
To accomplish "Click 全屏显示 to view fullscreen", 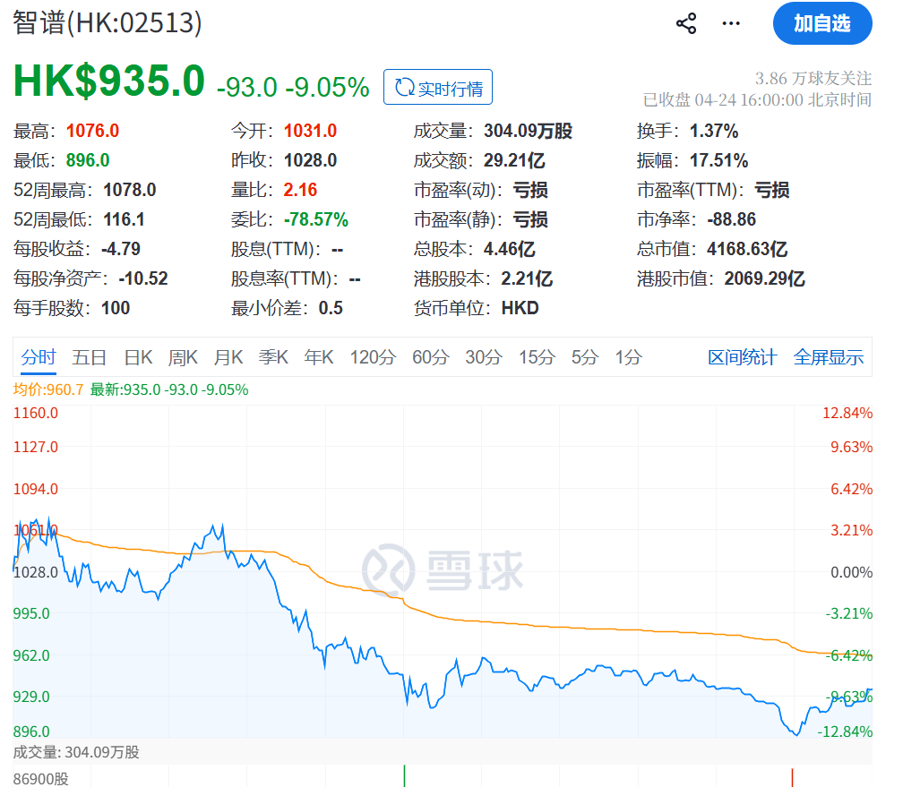I will (829, 358).
